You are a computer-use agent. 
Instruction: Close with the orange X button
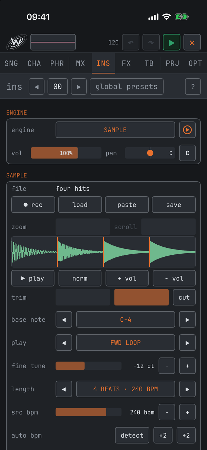tap(192, 42)
